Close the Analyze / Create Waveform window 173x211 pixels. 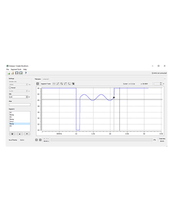tap(165, 66)
